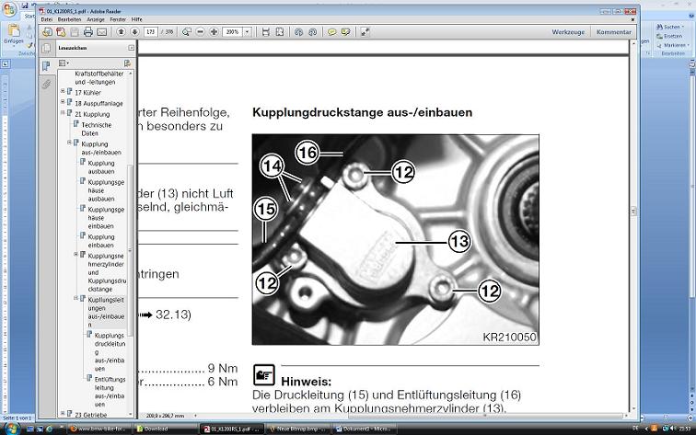
Task: Expand 23 Getriebe bookmark node
Action: coord(63,413)
